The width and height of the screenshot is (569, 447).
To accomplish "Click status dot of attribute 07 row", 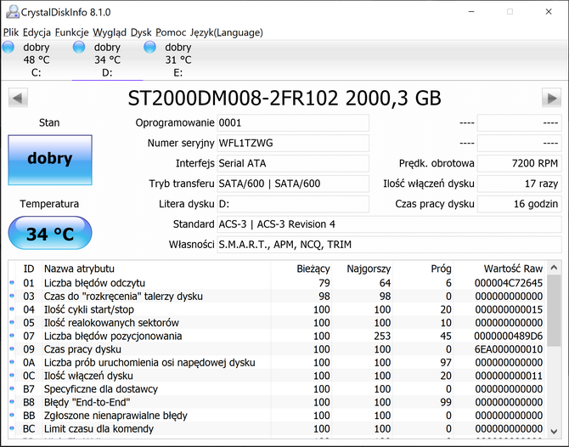I will tap(12, 336).
